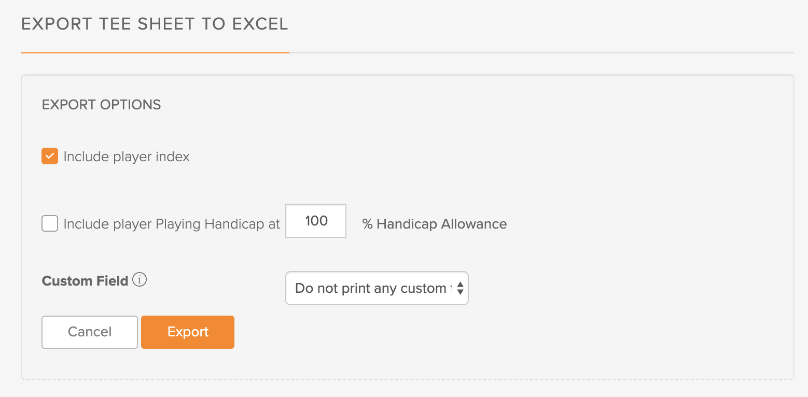Focus the Handicap Allowance number box
This screenshot has width=808, height=397.
[x=316, y=221]
